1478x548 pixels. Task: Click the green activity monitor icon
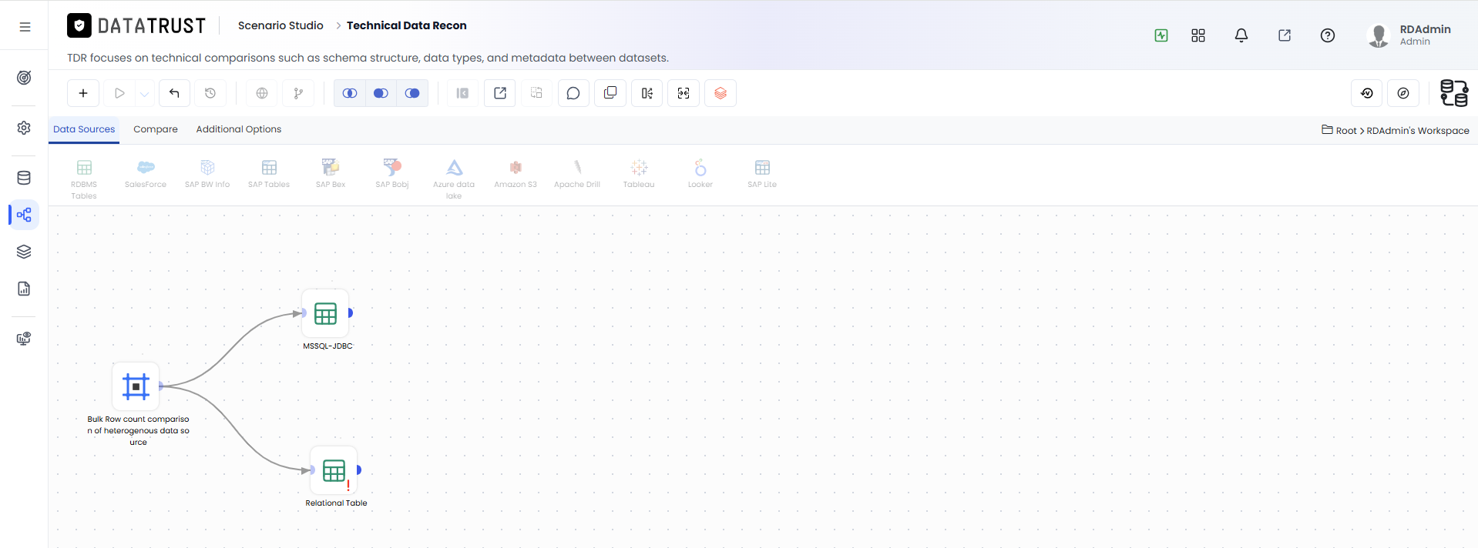tap(1161, 35)
